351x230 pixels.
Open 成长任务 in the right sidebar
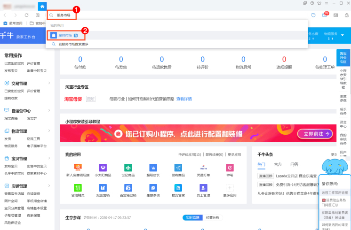coord(343,111)
